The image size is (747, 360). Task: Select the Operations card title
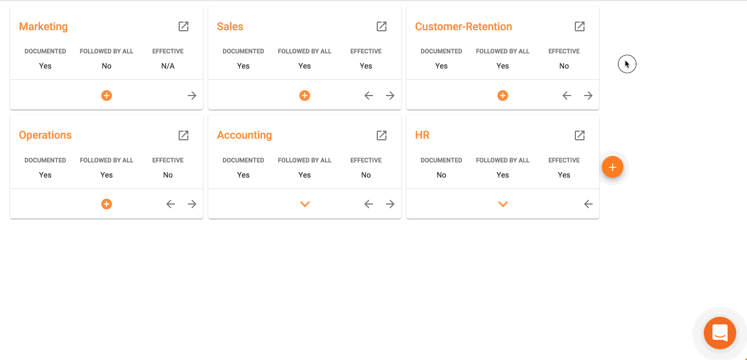pyautogui.click(x=45, y=135)
